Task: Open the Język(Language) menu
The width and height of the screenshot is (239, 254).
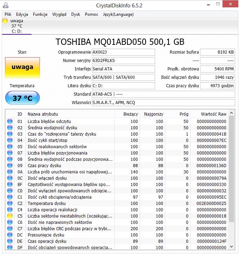Action: pos(118,14)
